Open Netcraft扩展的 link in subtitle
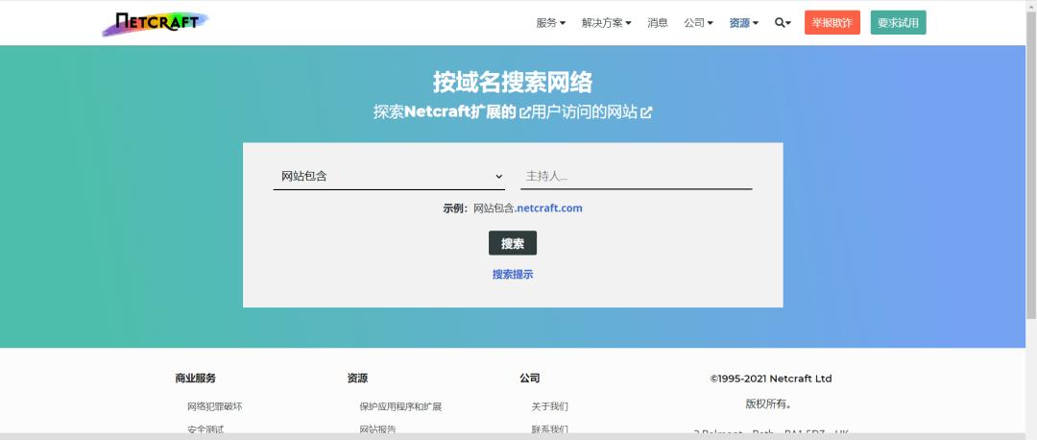This screenshot has height=440, width=1037. 460,112
